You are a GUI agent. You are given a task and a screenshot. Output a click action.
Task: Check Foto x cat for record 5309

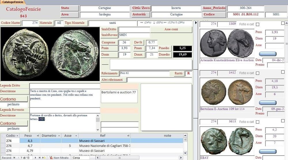tap(258, 24)
